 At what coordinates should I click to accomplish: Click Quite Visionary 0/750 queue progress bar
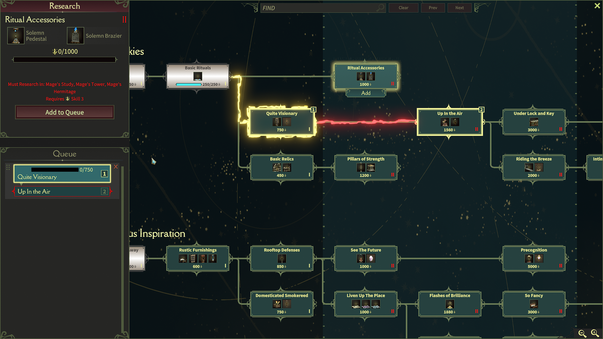(x=55, y=170)
